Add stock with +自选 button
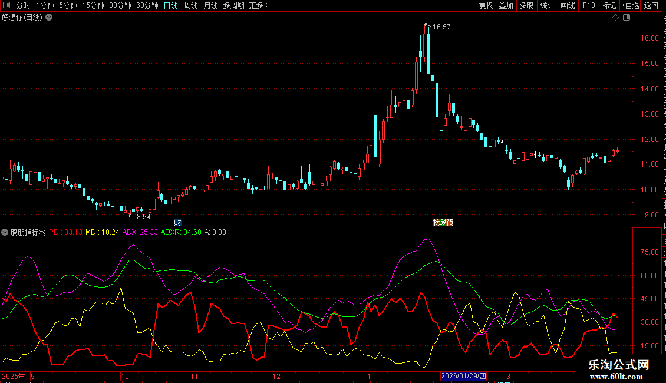Viewport: 666px width, 383px height. pyautogui.click(x=629, y=5)
